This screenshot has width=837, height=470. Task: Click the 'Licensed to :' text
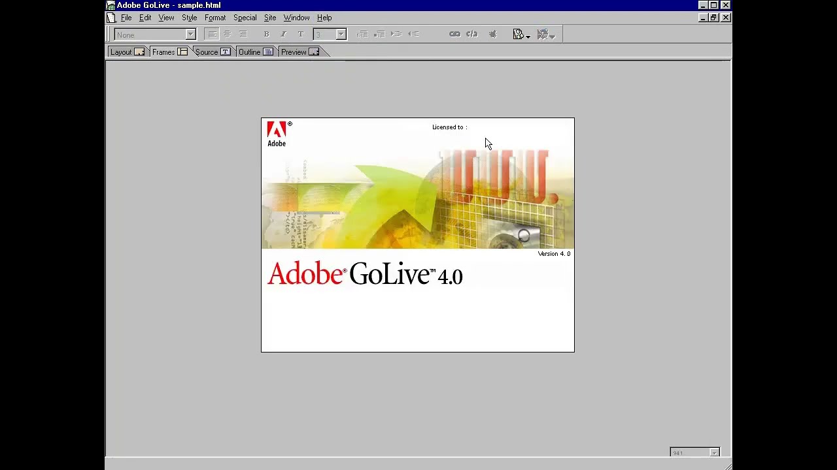click(449, 127)
